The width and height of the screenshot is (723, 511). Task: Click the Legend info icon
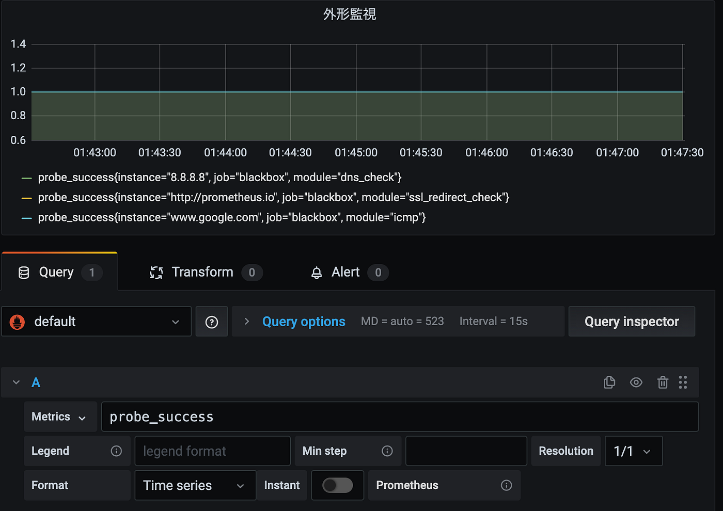tap(116, 451)
